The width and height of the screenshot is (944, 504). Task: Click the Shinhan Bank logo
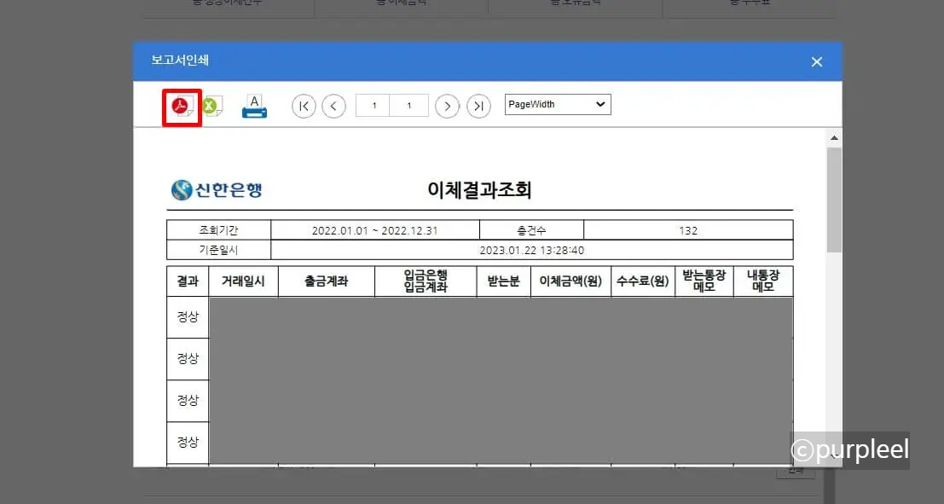216,189
